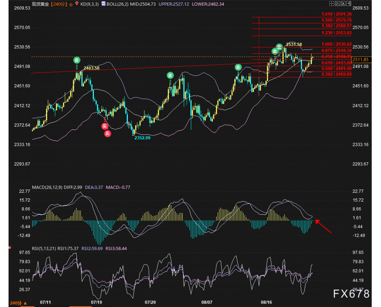Click the play-forward chart icon at top right
This screenshot has width=381, height=307.
(343, 3)
